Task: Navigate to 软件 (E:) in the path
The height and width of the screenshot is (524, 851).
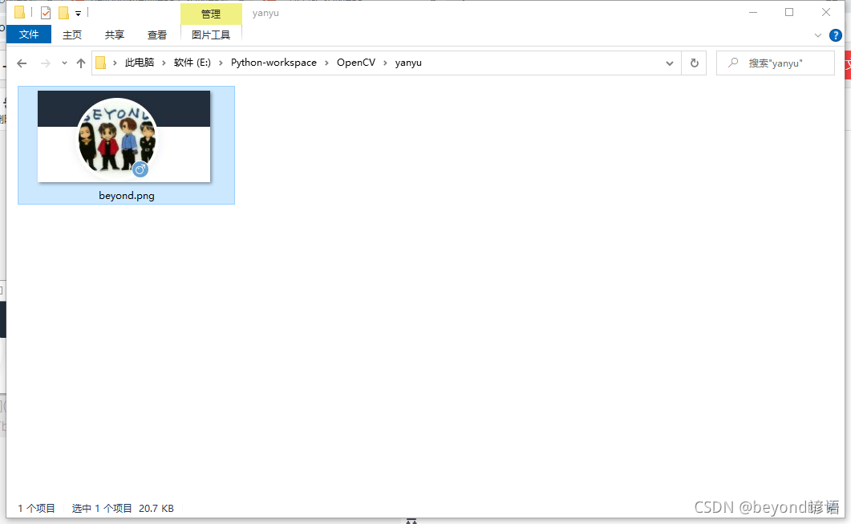Action: (192, 63)
